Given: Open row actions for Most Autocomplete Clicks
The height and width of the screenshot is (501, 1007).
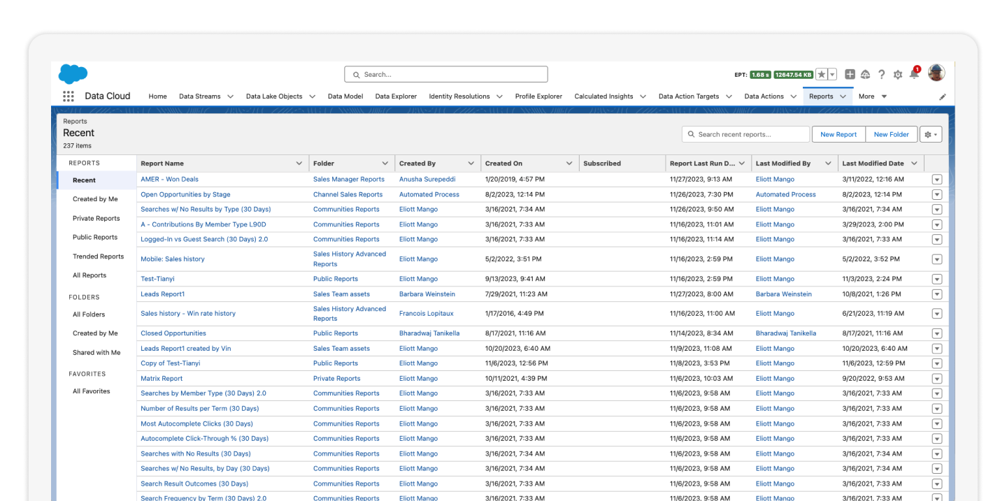Looking at the screenshot, I should pyautogui.click(x=937, y=424).
